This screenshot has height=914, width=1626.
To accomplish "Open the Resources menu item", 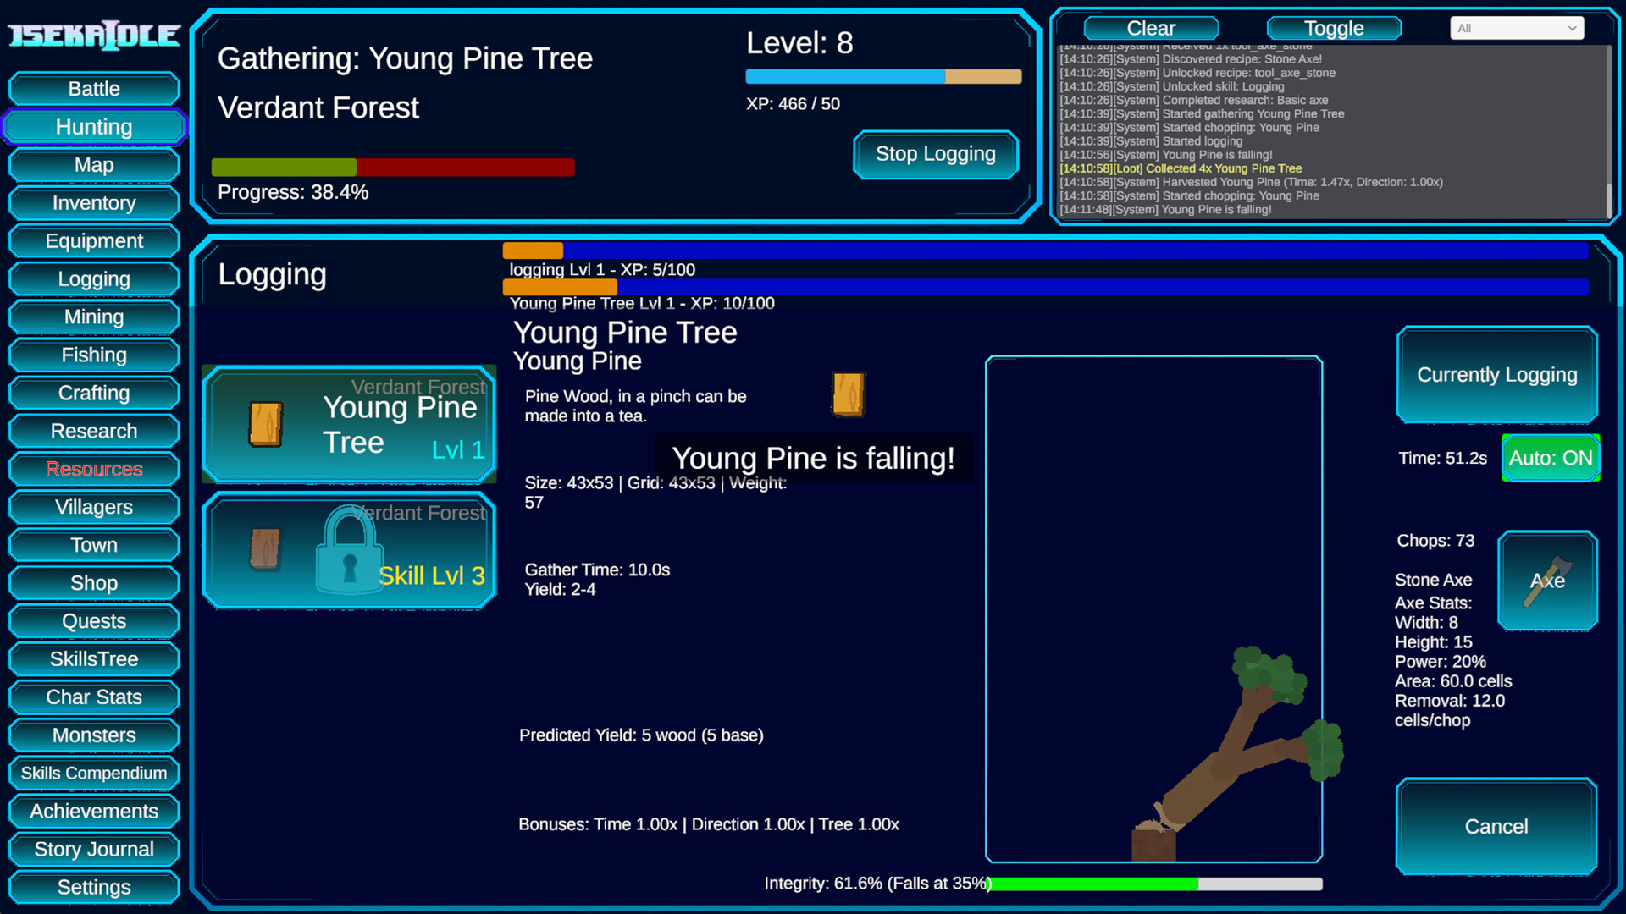I will point(94,469).
